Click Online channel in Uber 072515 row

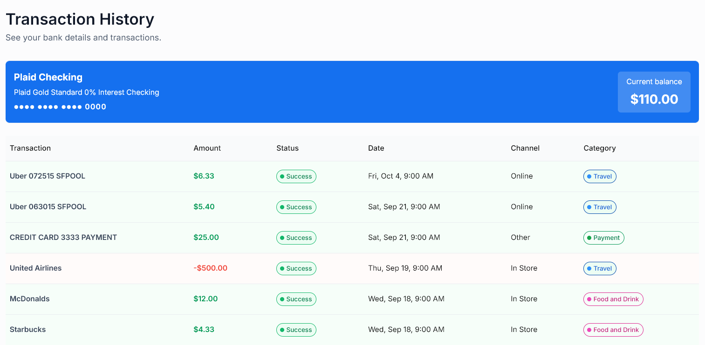click(521, 176)
